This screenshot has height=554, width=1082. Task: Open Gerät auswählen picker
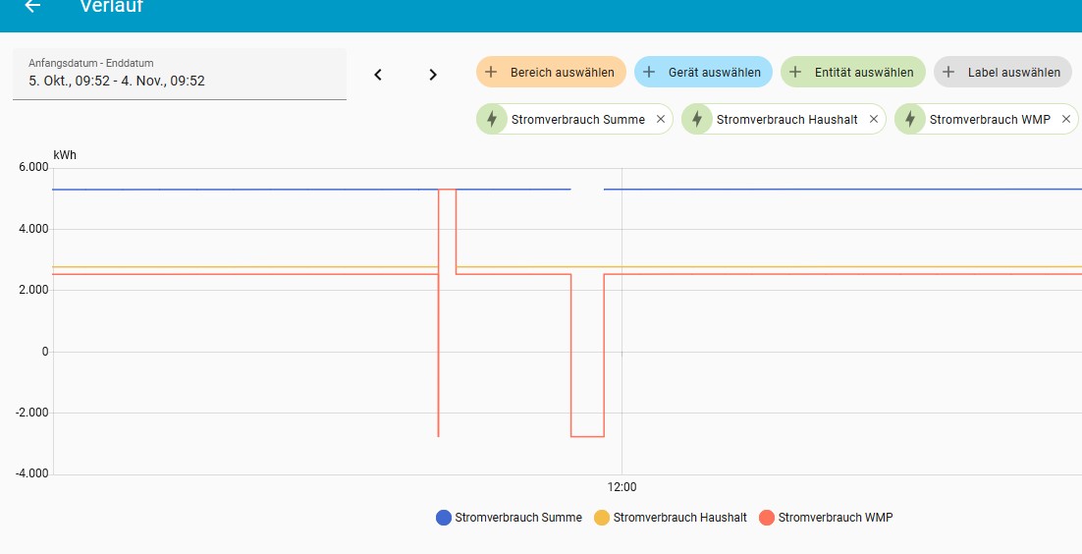point(701,72)
